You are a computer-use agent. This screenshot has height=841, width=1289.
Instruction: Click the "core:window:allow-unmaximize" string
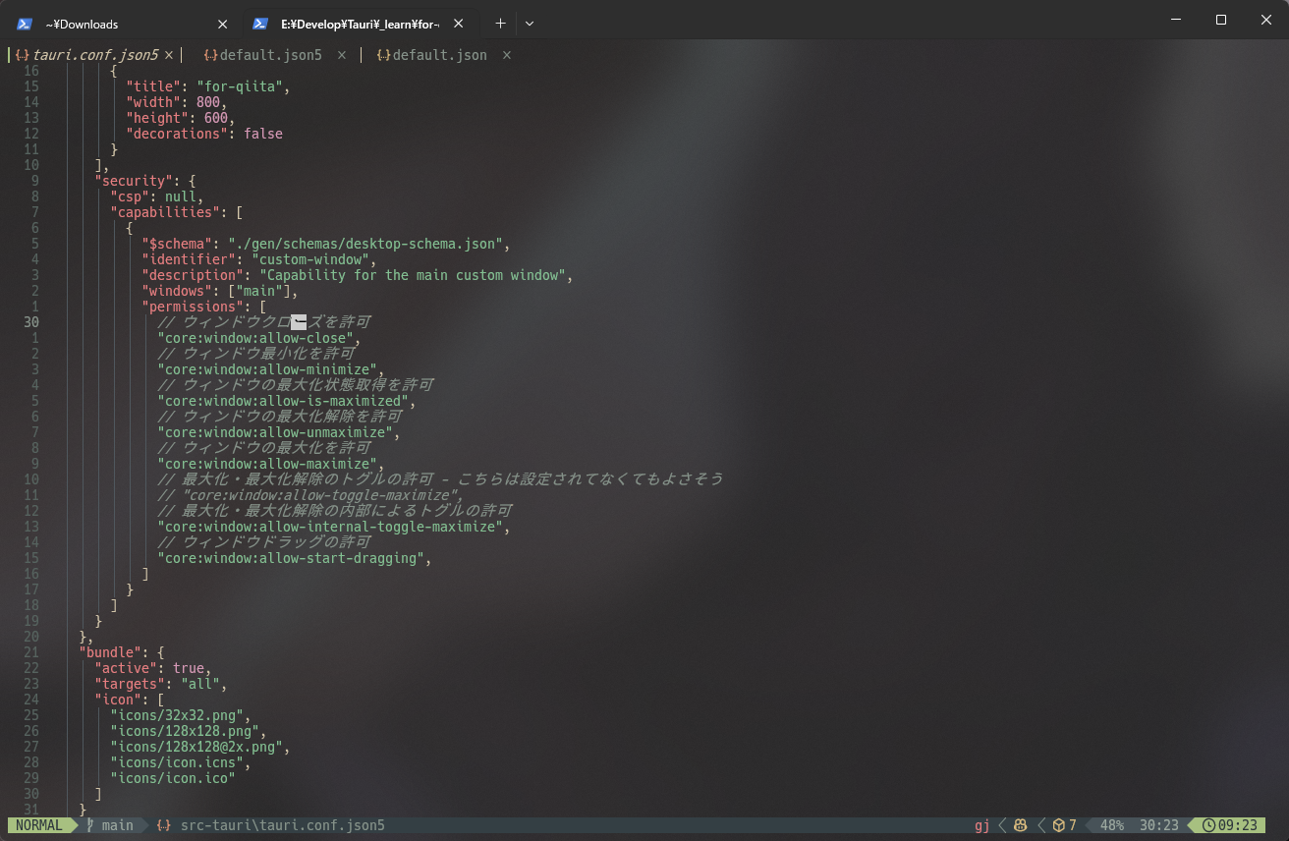pos(275,432)
